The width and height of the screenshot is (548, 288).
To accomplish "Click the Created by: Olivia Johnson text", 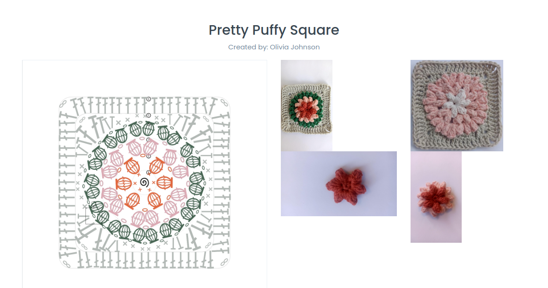I will tap(274, 47).
